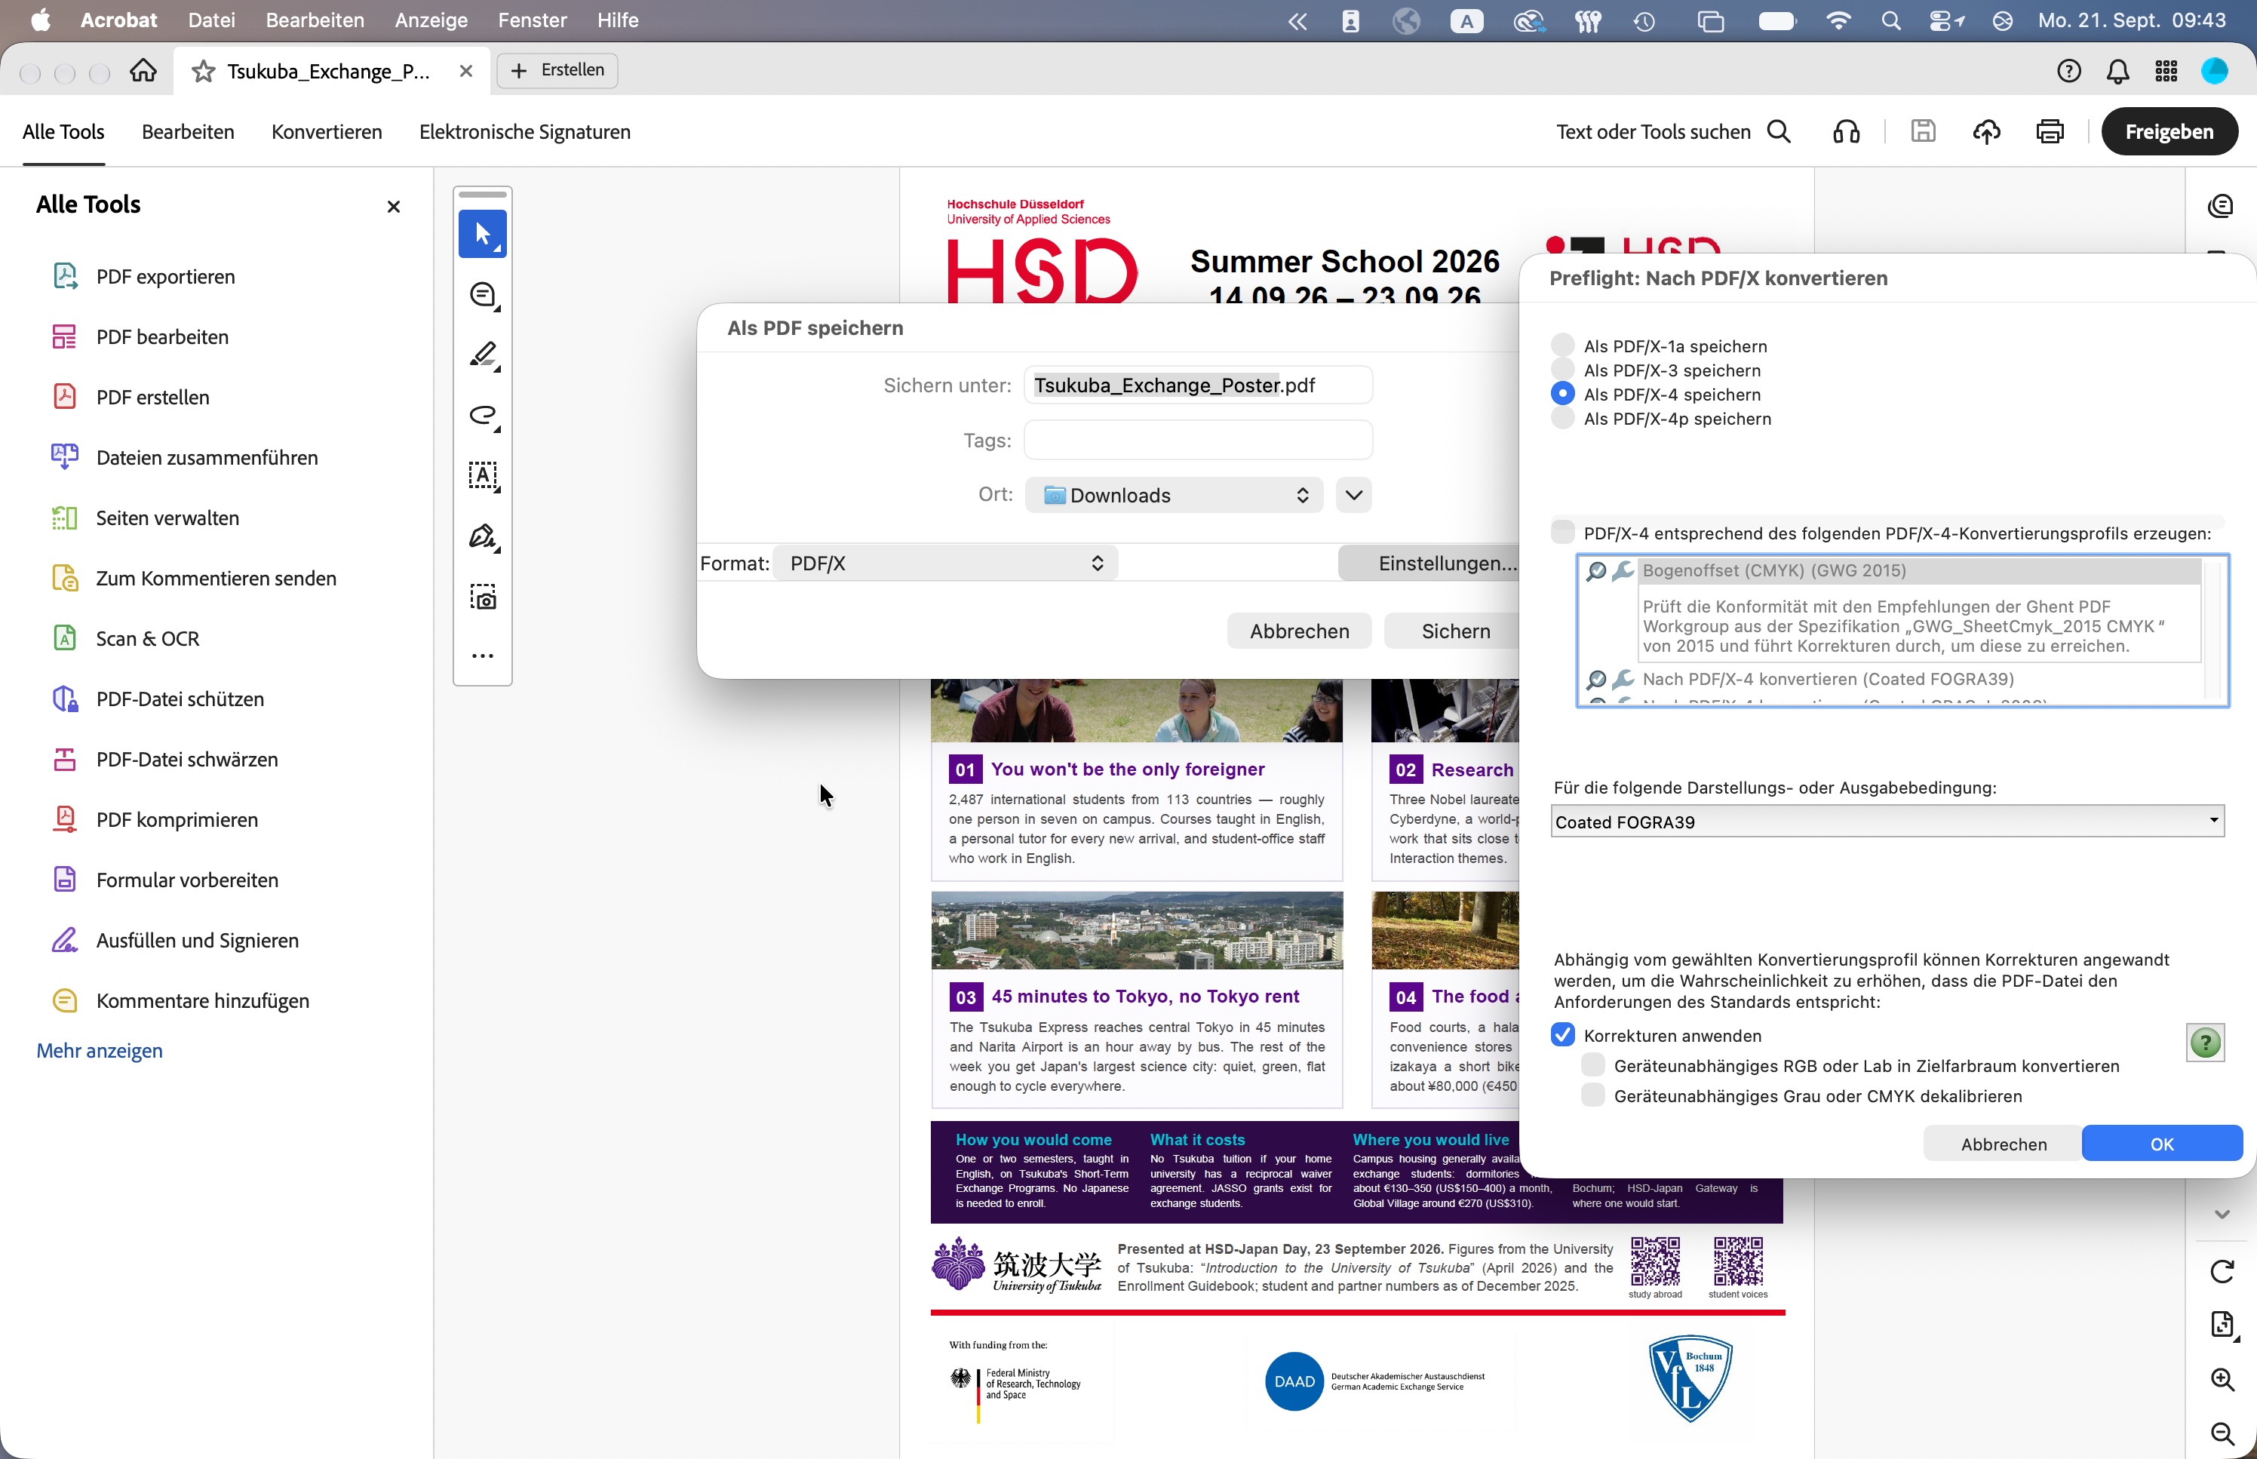Select the highlighter pen tool
The height and width of the screenshot is (1459, 2257).
pyautogui.click(x=483, y=355)
